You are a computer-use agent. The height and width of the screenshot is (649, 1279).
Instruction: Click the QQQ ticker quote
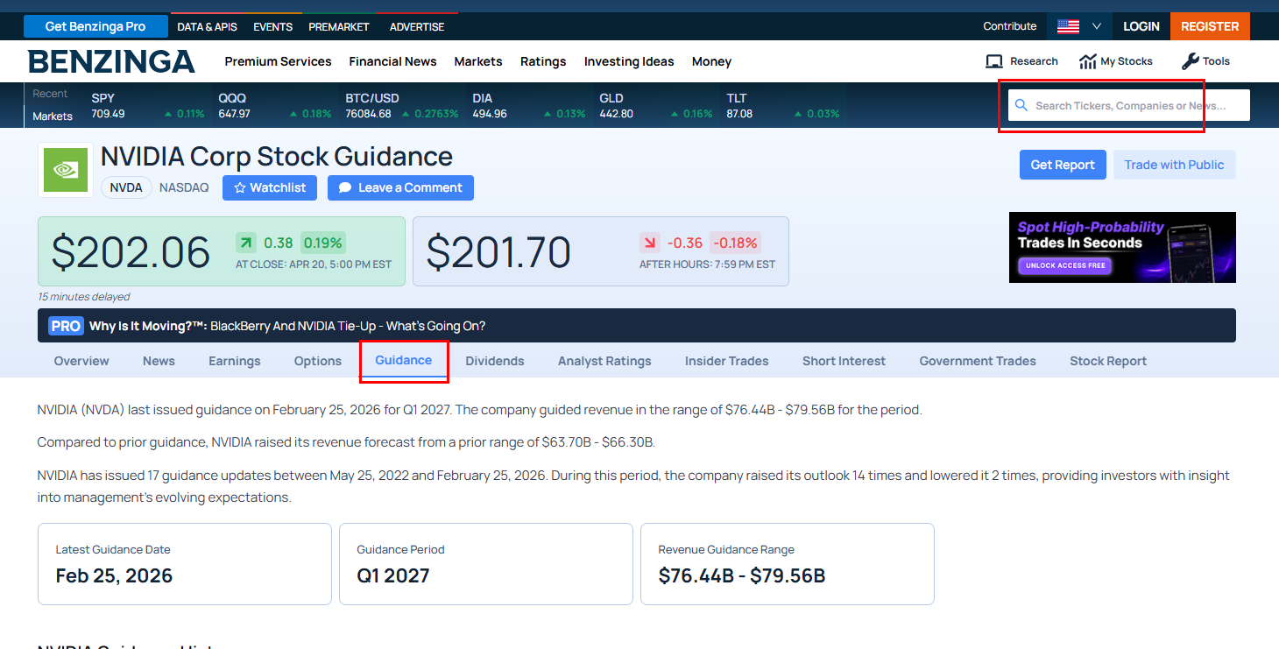[274, 105]
